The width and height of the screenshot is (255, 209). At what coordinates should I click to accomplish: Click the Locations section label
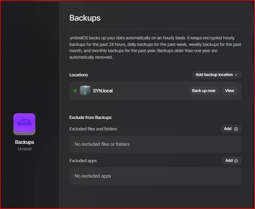(78, 75)
